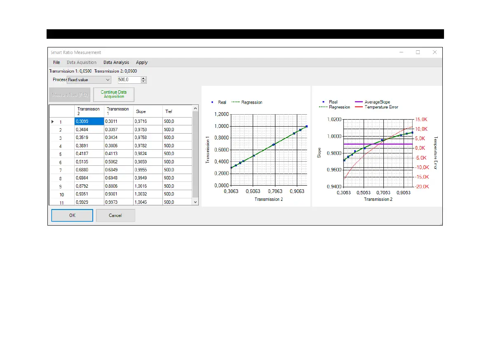Click table scrollbar up arrow
The width and height of the screenshot is (491, 346).
point(195,108)
